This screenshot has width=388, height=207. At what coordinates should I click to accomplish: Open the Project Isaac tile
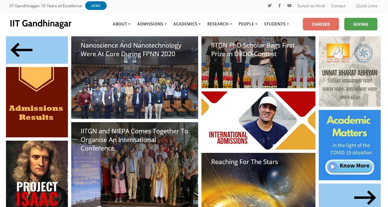click(37, 174)
